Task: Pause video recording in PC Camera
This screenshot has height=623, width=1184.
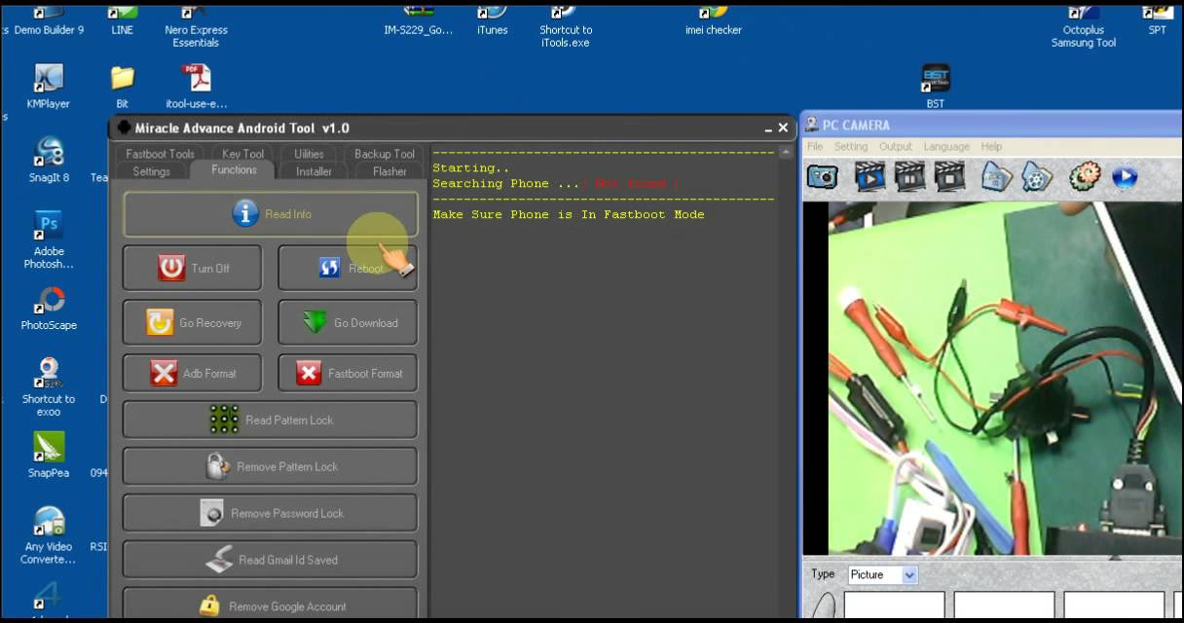Action: tap(909, 176)
